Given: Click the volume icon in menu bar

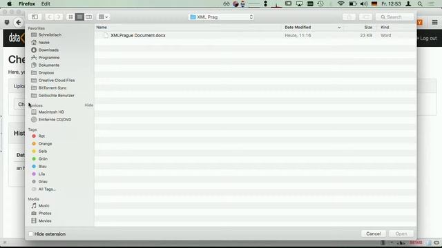Looking at the screenshot, I should [364, 4].
